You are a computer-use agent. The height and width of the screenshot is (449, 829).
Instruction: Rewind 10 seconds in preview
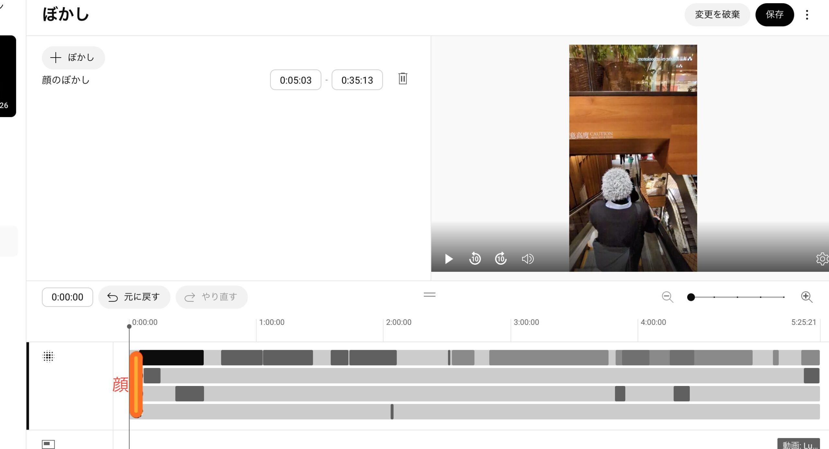[475, 259]
